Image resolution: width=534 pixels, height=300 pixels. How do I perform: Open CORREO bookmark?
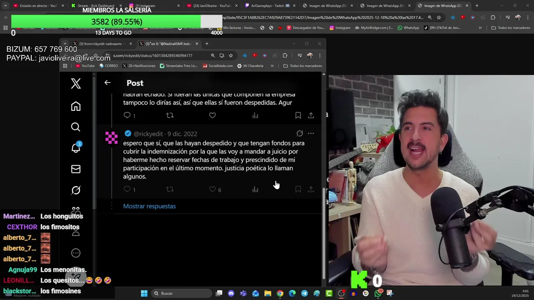[108, 66]
